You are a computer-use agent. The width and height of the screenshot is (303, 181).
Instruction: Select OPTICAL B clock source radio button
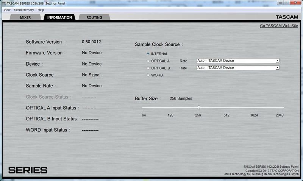coord(148,68)
